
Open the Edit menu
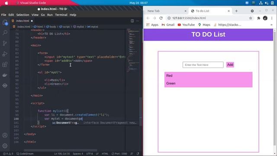click(x=11, y=15)
